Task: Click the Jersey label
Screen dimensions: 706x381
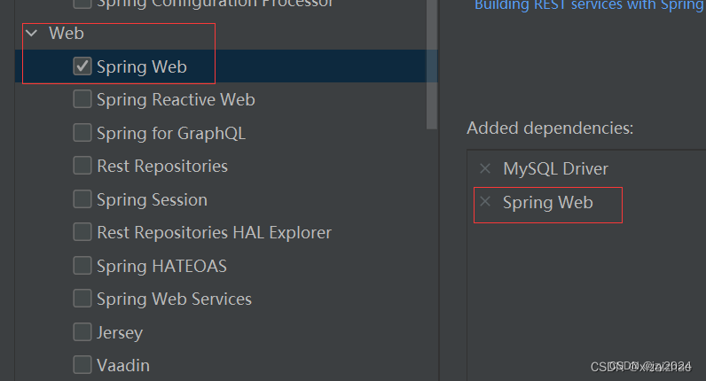Action: click(120, 333)
